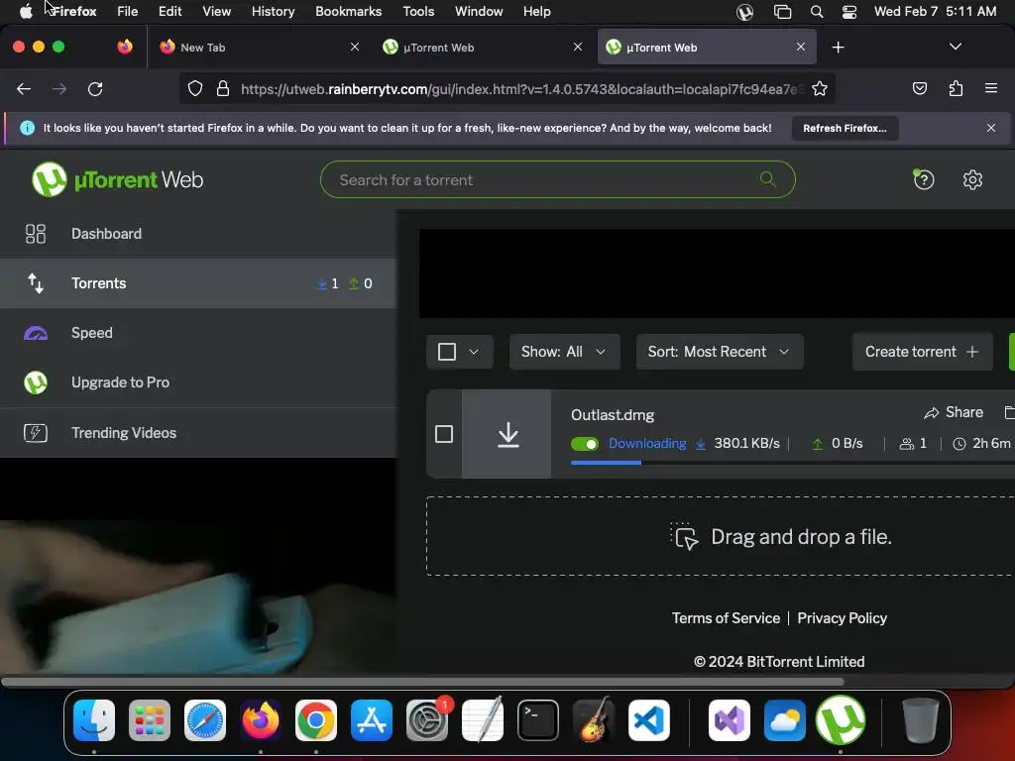This screenshot has width=1015, height=761.
Task: Open the Show: All filter dropdown
Action: coord(564,352)
